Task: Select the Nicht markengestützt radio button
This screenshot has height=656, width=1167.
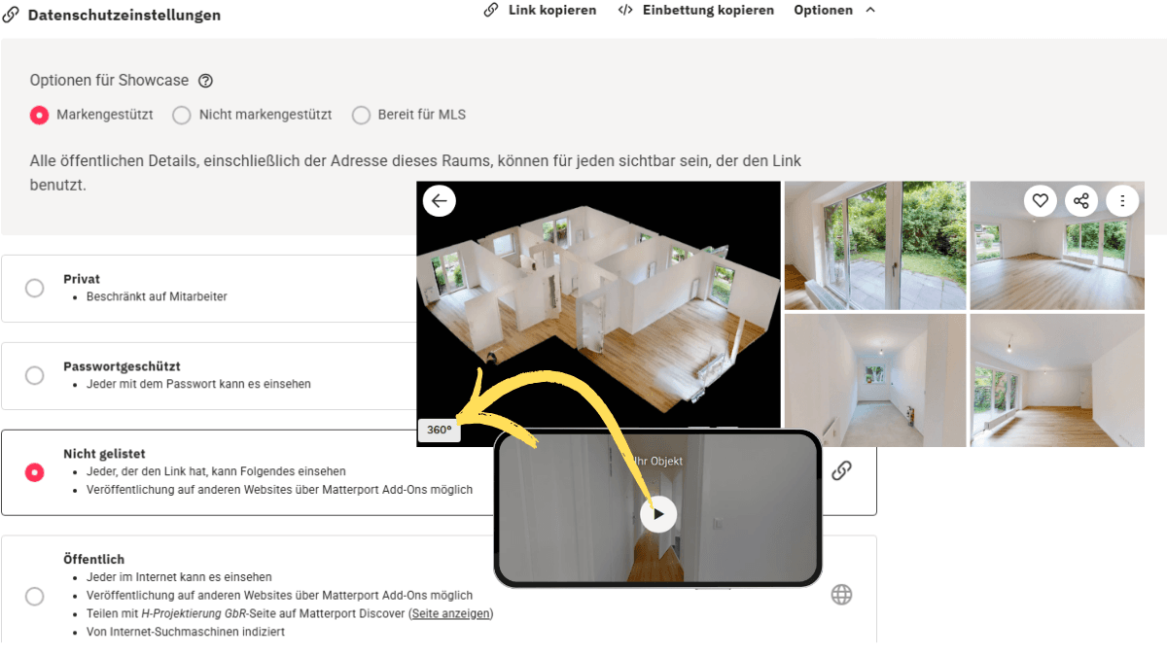Action: click(x=181, y=115)
